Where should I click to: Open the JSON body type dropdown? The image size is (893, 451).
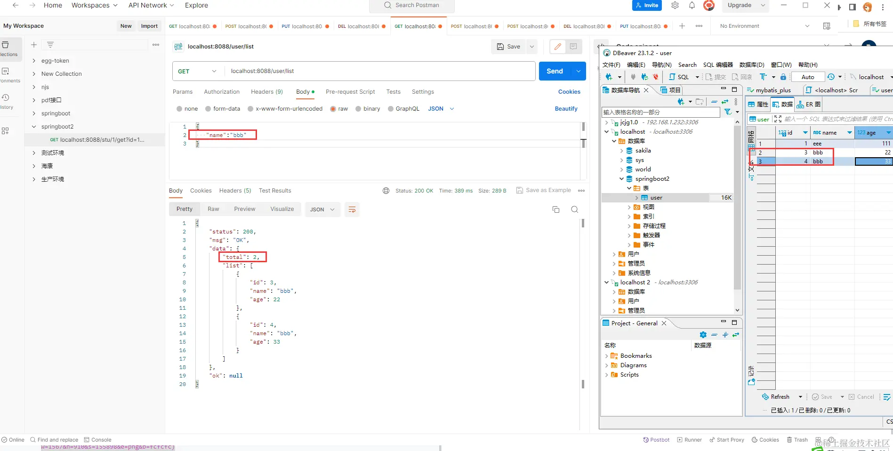tap(441, 109)
